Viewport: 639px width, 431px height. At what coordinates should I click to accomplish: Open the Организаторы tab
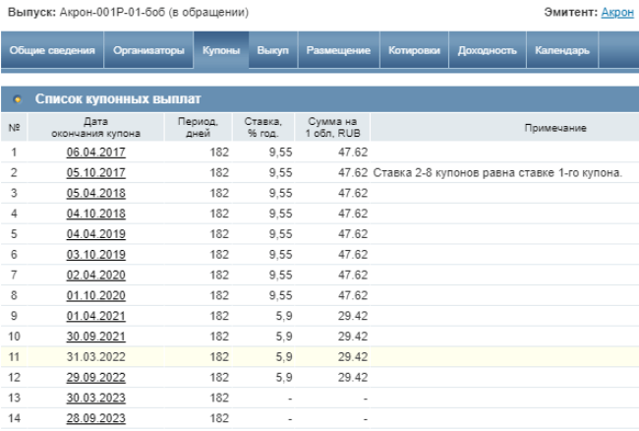(x=148, y=50)
